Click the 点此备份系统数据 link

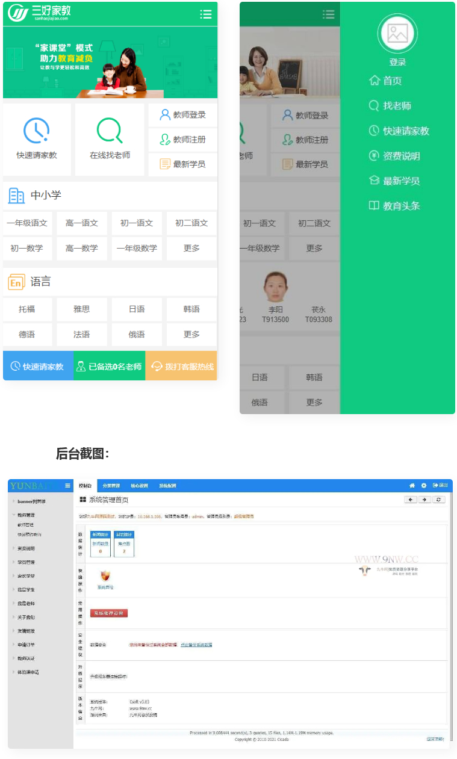[x=196, y=645]
